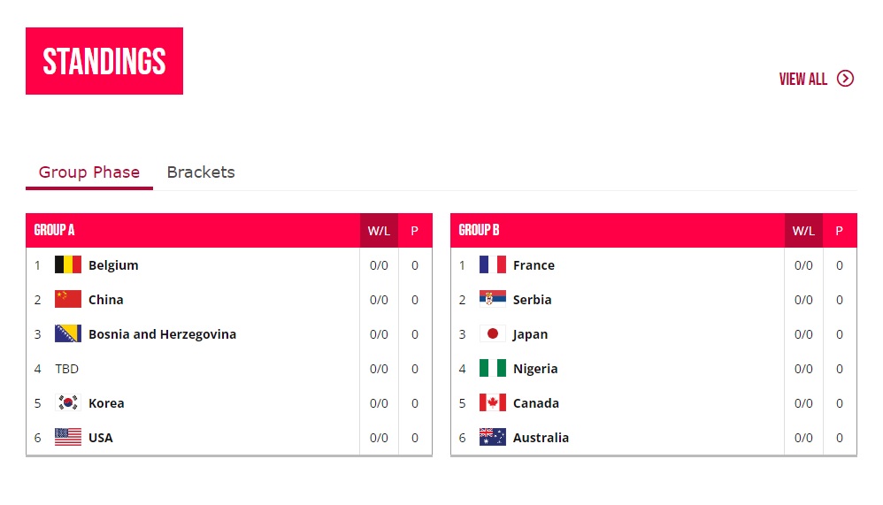883x505 pixels.
Task: Click the Japan flag icon
Action: pyautogui.click(x=493, y=334)
